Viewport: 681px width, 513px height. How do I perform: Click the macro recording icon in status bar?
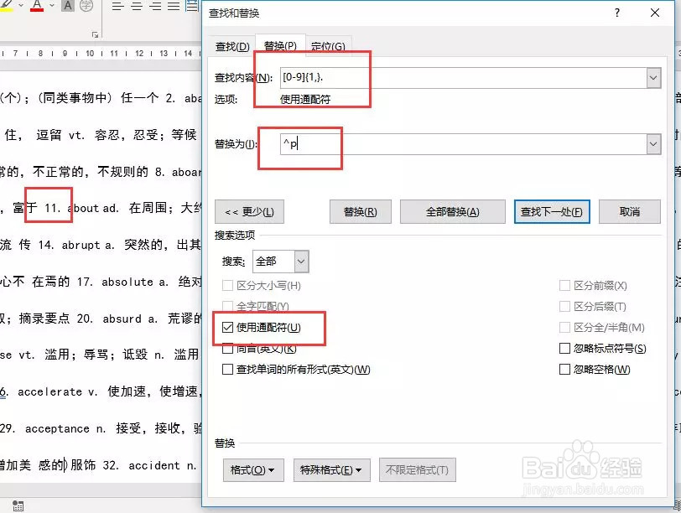pyautogui.click(x=18, y=505)
